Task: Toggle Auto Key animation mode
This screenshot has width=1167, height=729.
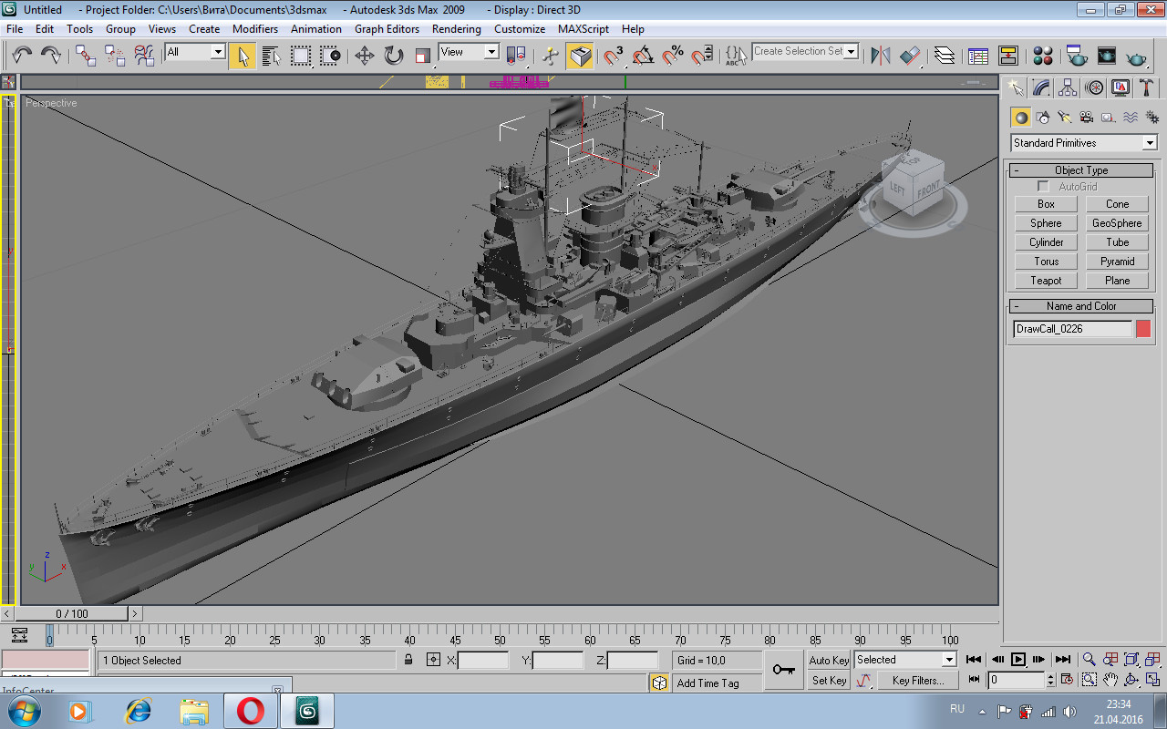Action: pos(829,661)
